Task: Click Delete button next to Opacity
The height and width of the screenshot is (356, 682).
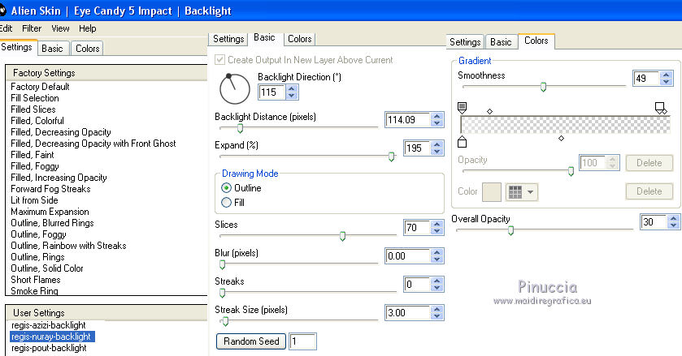Action: tap(649, 163)
